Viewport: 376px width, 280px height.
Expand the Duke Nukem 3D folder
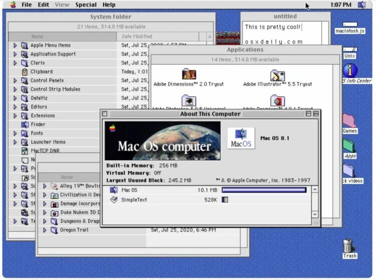[x=45, y=212]
